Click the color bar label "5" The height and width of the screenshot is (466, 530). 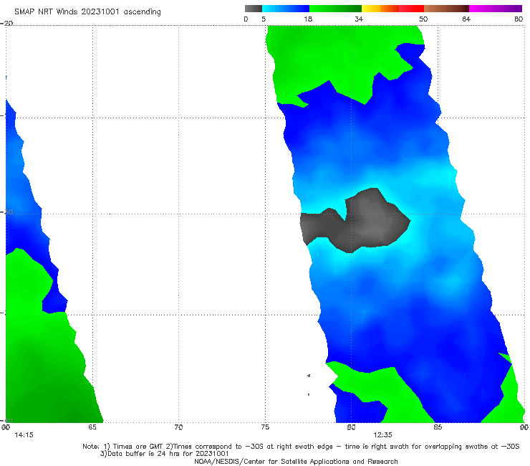(x=264, y=19)
